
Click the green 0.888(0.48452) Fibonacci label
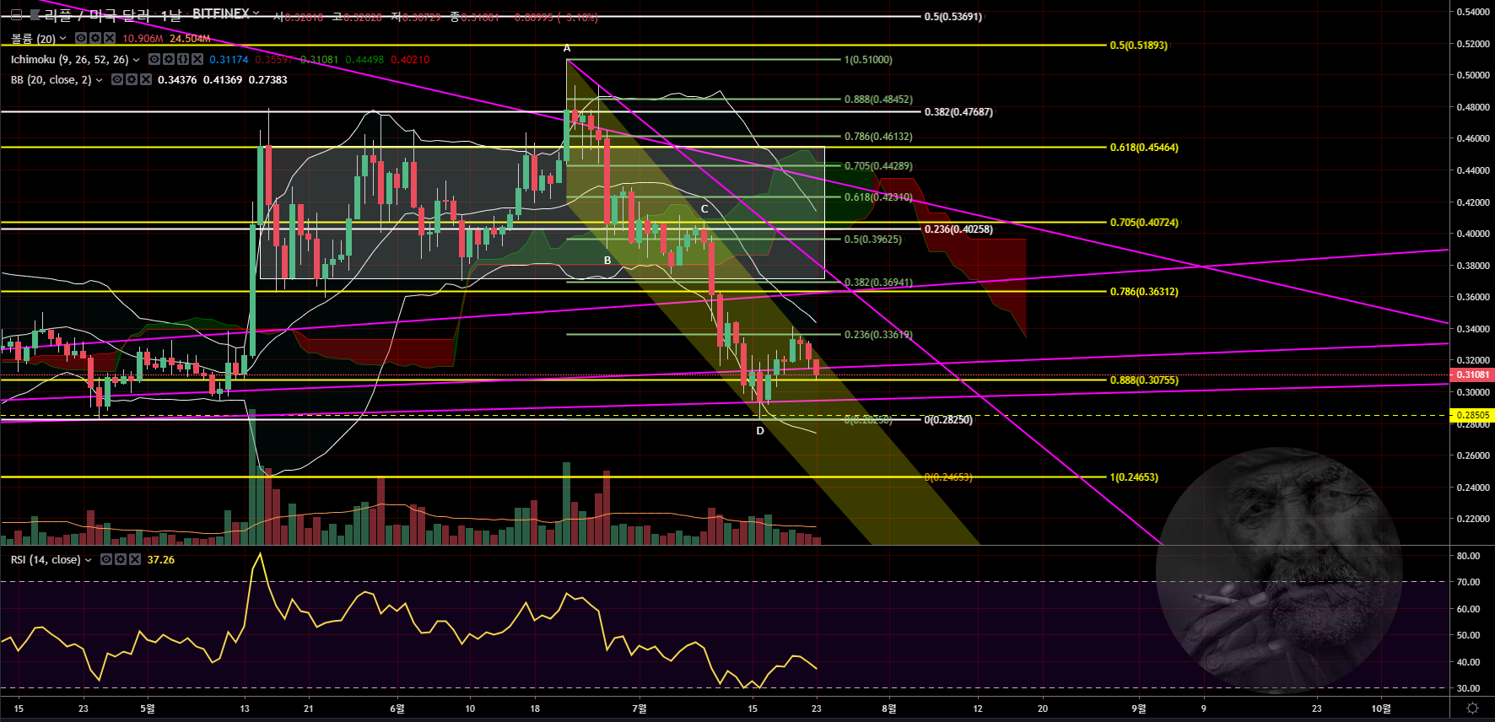tap(878, 100)
